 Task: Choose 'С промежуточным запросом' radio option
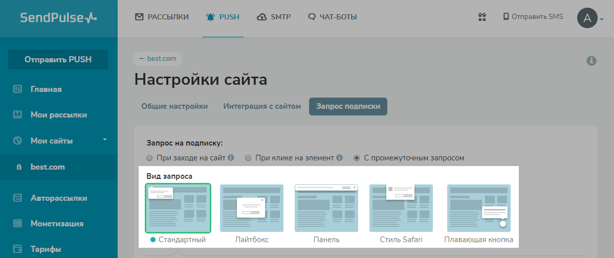click(x=357, y=158)
